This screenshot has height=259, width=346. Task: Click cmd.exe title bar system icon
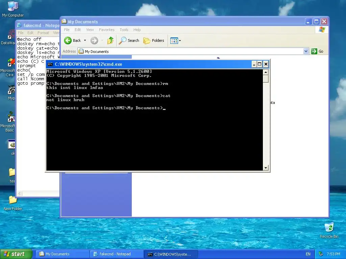(50, 64)
